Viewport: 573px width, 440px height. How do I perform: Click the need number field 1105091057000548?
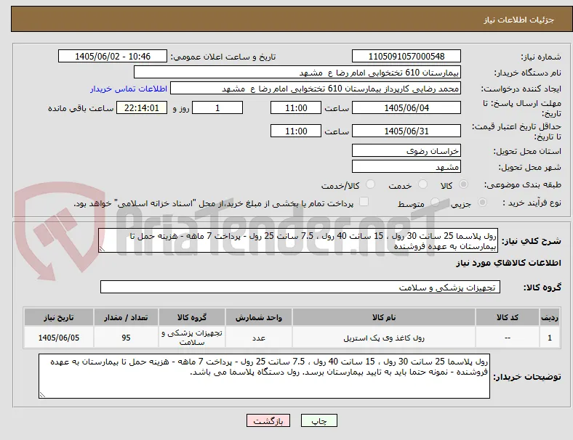point(406,56)
